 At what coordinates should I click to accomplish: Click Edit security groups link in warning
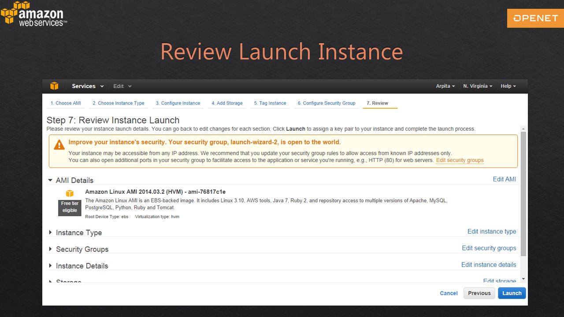tap(460, 160)
